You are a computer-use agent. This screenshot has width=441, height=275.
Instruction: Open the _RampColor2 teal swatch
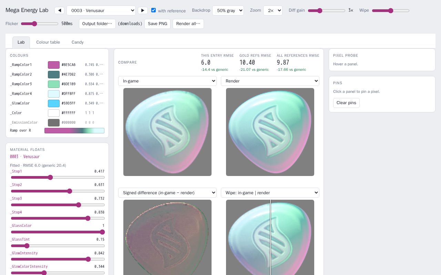click(x=54, y=75)
